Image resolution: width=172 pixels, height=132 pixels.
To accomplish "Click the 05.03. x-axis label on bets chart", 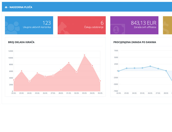I will coord(100,93).
